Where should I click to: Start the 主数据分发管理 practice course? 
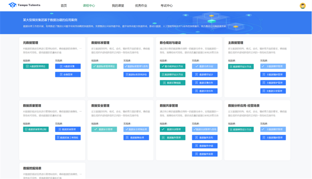[x=273, y=91]
